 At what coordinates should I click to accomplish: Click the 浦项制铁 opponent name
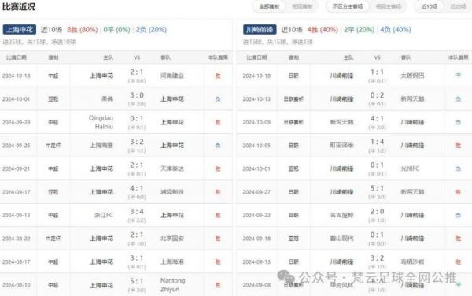pos(171,192)
